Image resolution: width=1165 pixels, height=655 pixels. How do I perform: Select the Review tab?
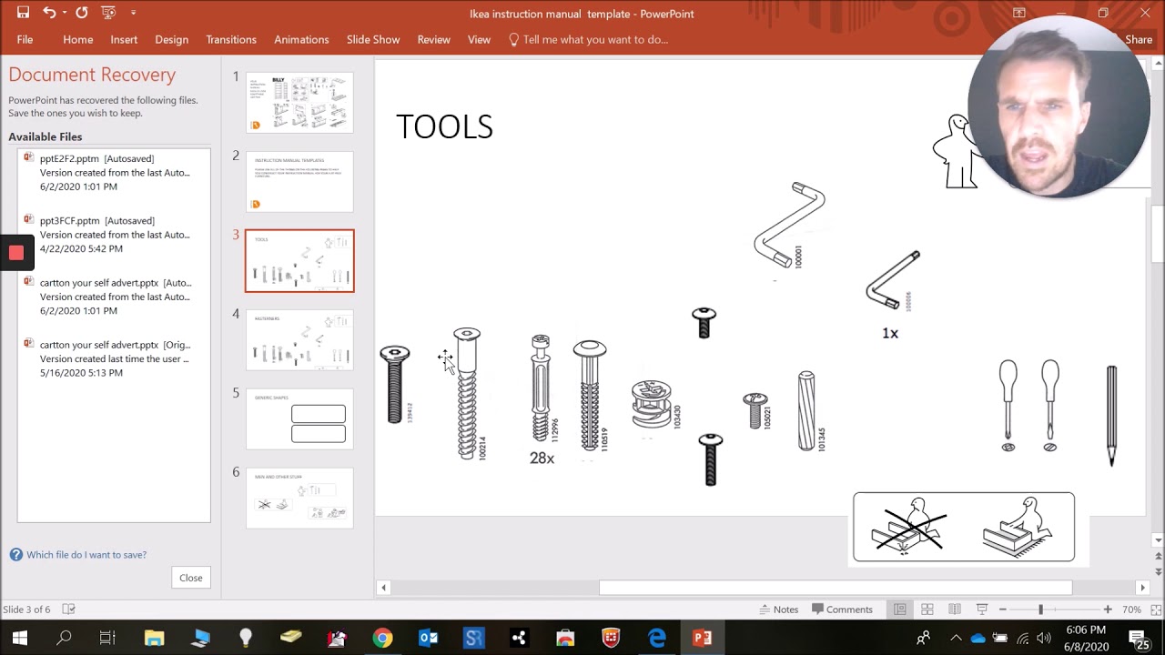point(433,39)
